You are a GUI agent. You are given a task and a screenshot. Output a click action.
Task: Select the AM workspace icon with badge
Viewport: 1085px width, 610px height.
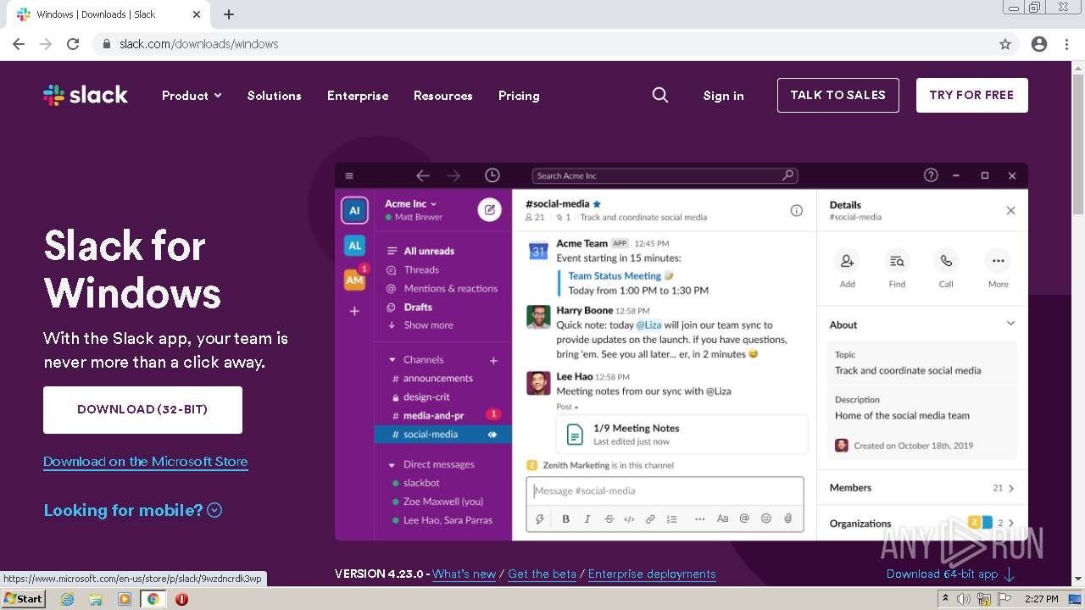click(355, 279)
